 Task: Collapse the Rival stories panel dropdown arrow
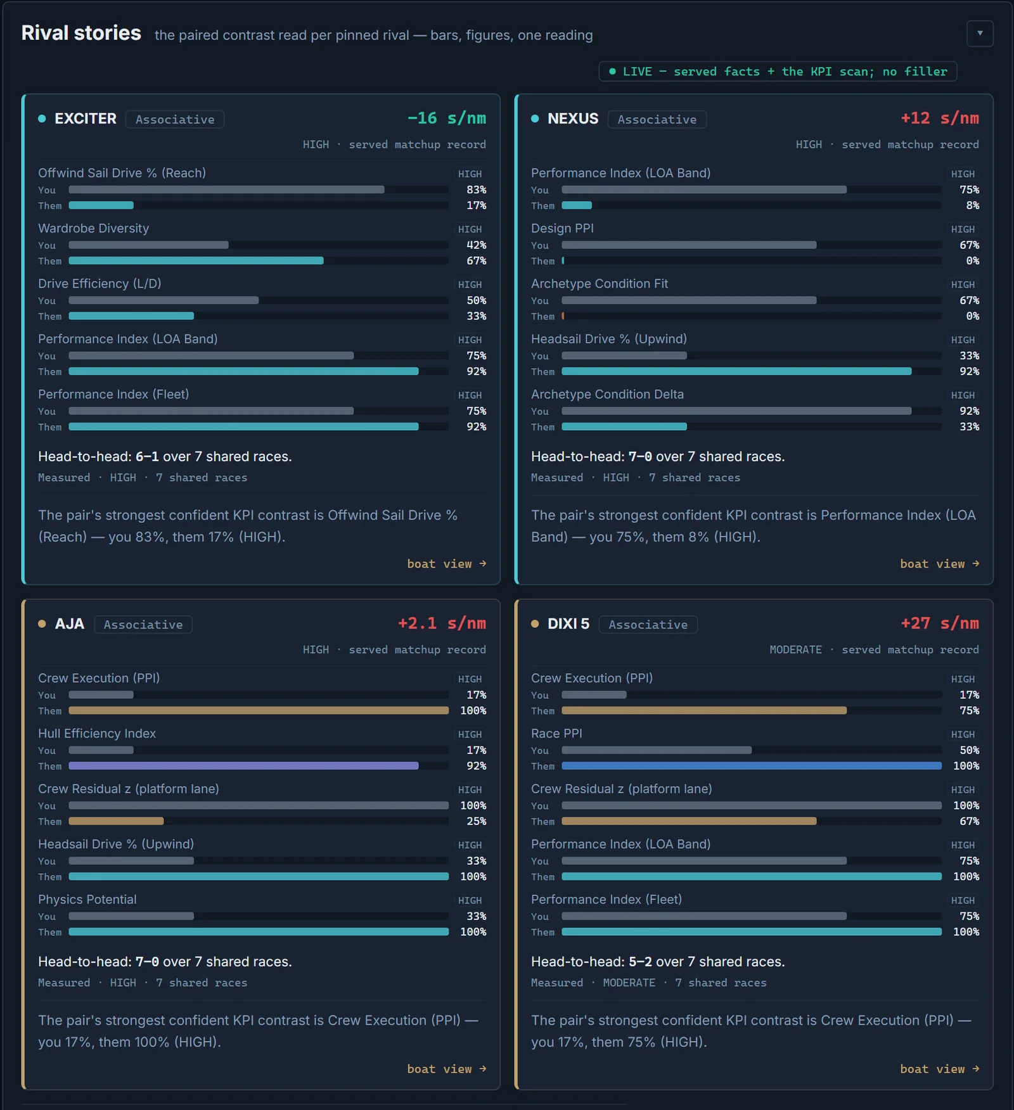[x=980, y=34]
